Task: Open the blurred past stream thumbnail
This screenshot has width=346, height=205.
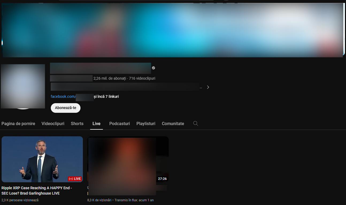Action: point(128,159)
